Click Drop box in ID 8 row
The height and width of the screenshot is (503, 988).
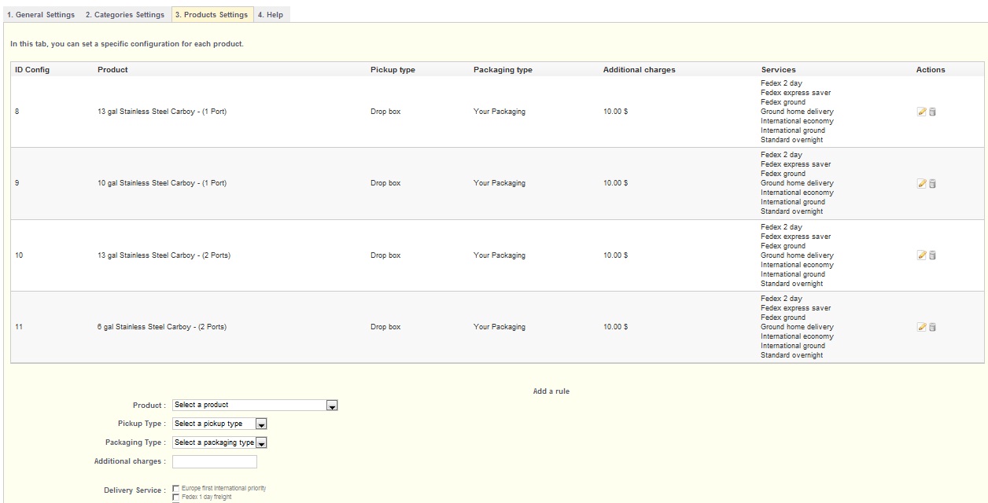tap(385, 112)
